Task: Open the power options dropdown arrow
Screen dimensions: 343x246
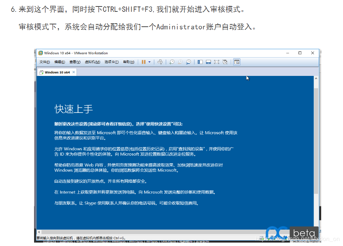Action: 149,62
